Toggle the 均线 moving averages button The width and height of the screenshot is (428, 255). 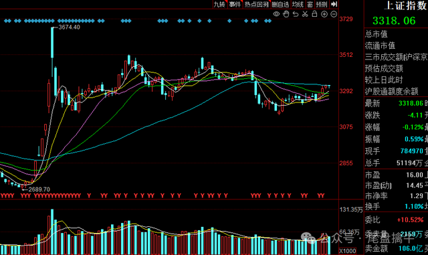tap(298, 4)
